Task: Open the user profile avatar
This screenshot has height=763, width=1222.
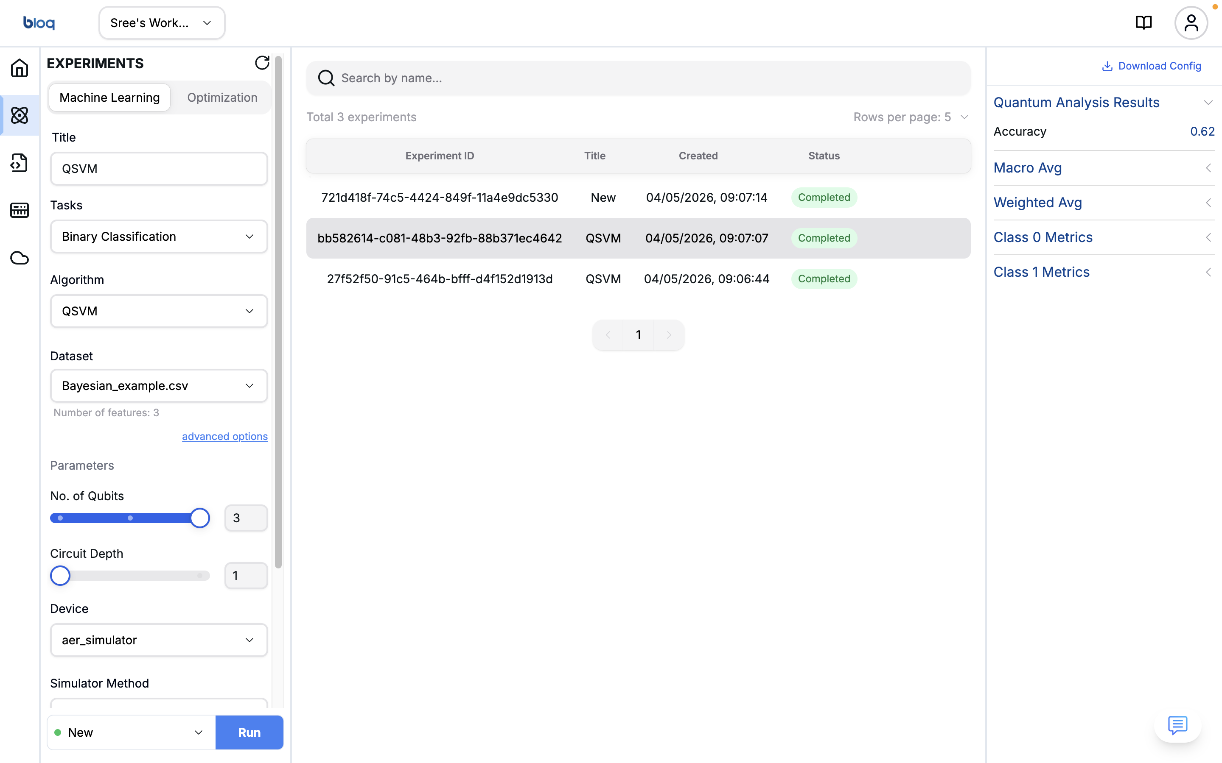Action: point(1191,23)
